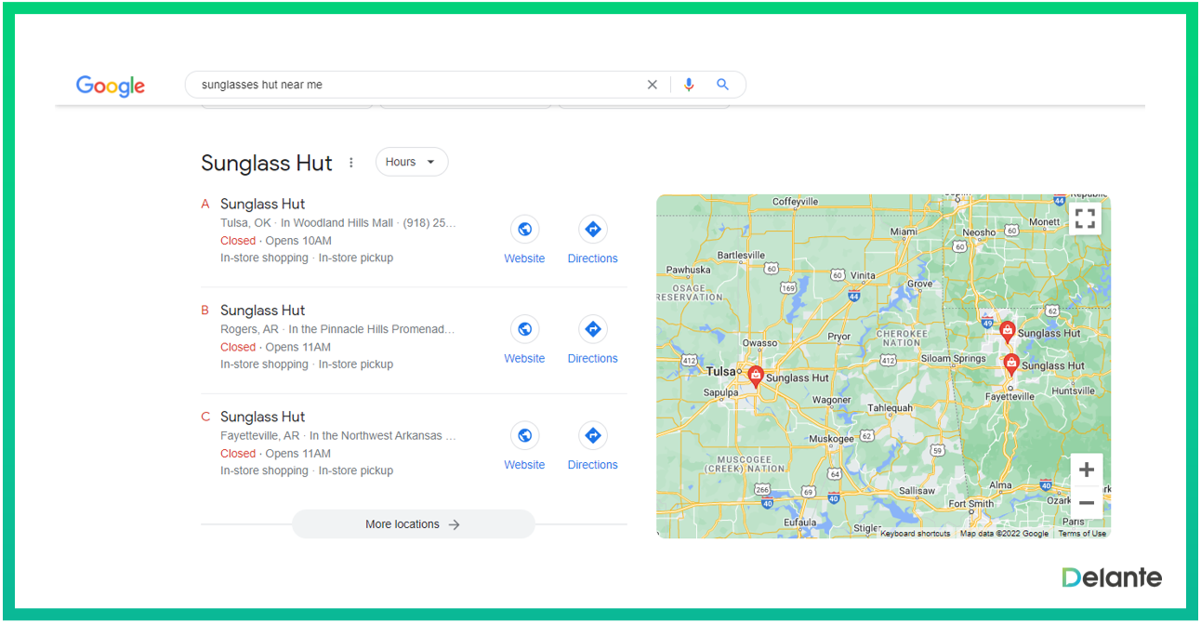Open the Hours filter dropdown
The height and width of the screenshot is (622, 1201).
coord(412,162)
